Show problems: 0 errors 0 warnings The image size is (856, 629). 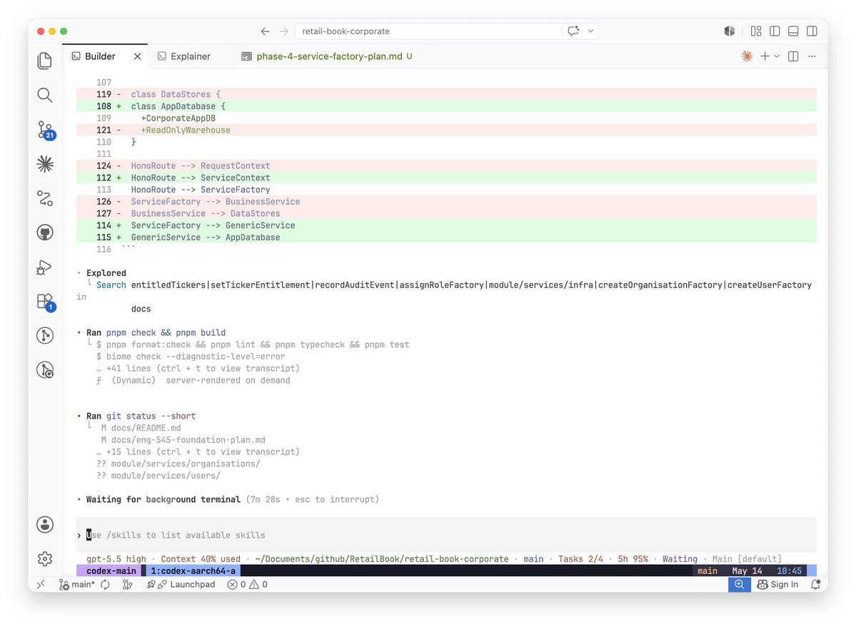[247, 584]
